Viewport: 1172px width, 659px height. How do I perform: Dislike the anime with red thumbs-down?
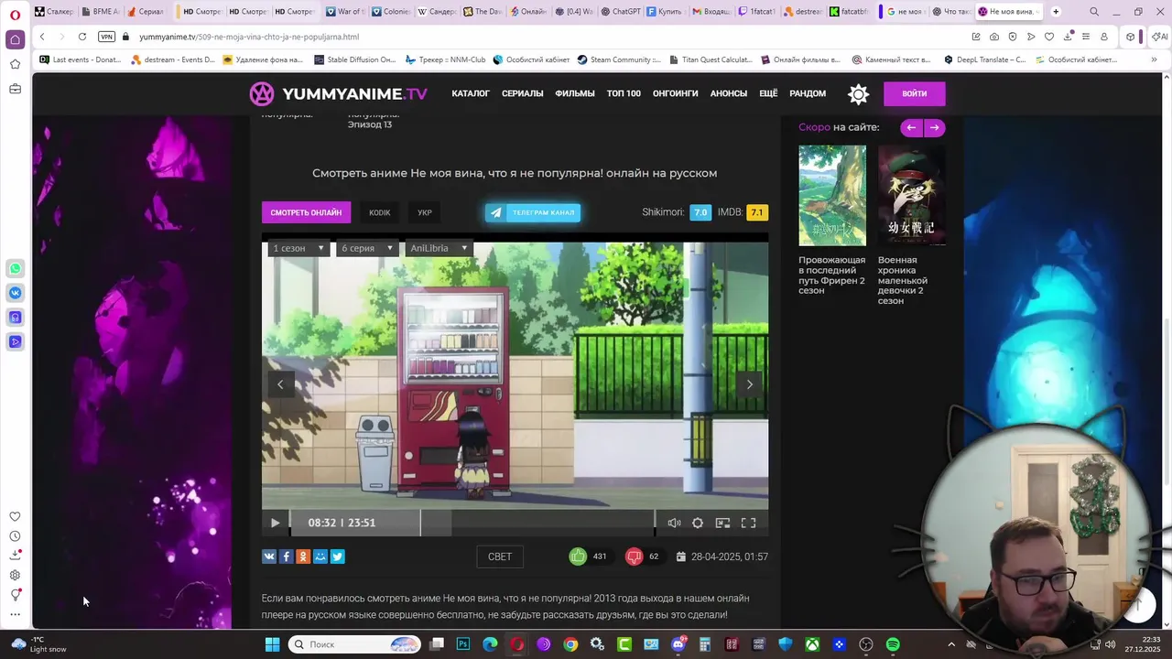point(634,556)
